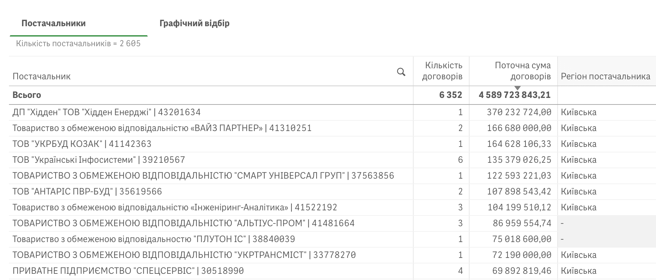Switch to the 'Графічний відбір' tab
The image size is (656, 280).
(x=195, y=23)
